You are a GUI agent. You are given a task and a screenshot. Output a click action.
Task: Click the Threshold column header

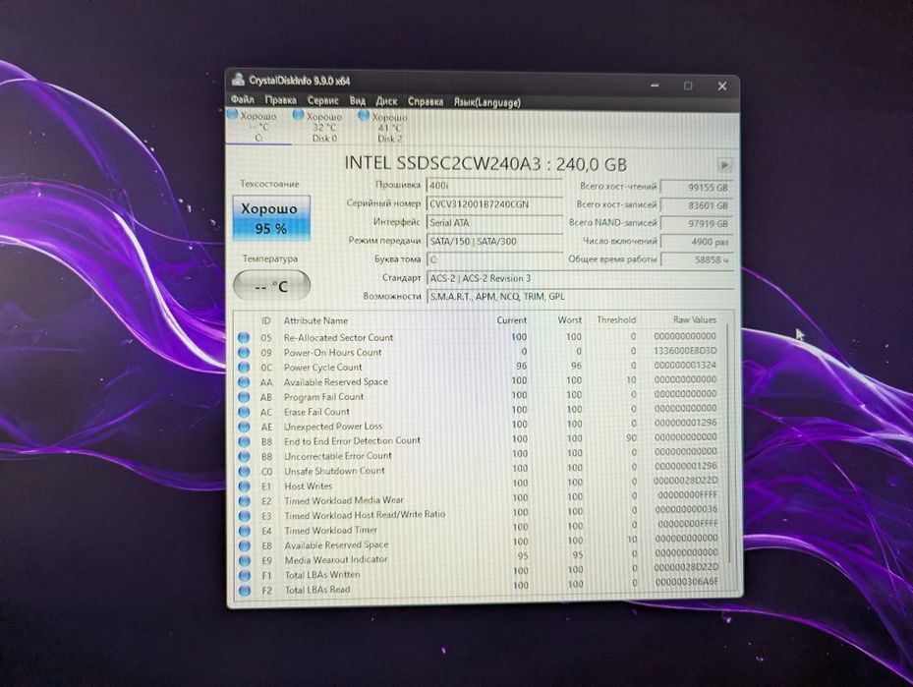[x=616, y=319]
